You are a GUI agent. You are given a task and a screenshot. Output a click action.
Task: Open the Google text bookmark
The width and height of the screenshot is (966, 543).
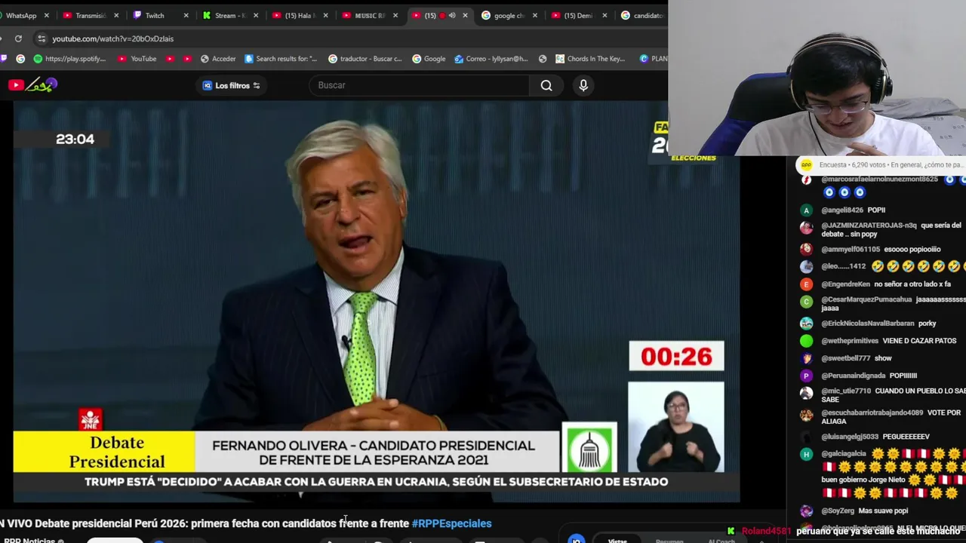(x=429, y=59)
